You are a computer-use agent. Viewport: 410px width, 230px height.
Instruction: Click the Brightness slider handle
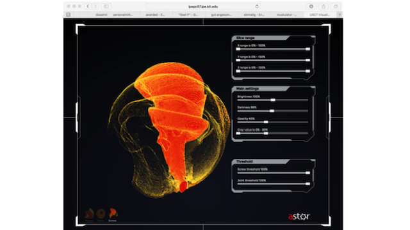point(273,100)
